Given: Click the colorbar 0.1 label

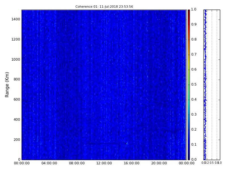Looking at the screenshot, I should tap(194, 144).
